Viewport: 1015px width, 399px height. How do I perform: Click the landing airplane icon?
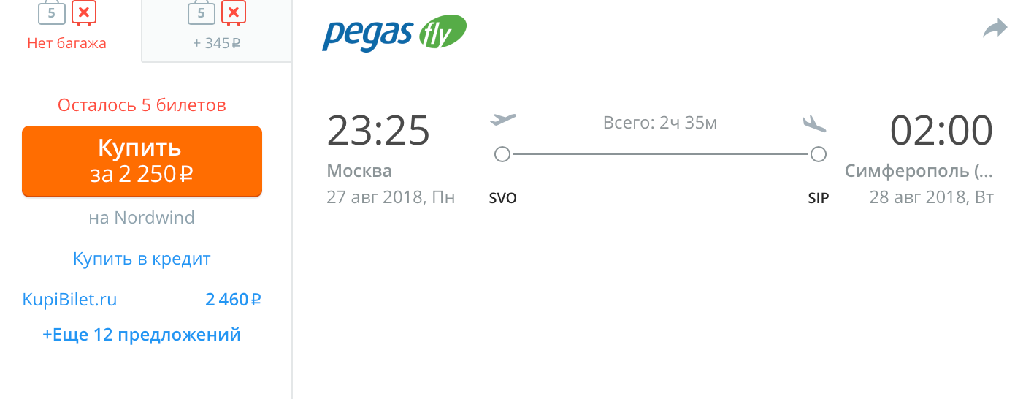(x=814, y=123)
